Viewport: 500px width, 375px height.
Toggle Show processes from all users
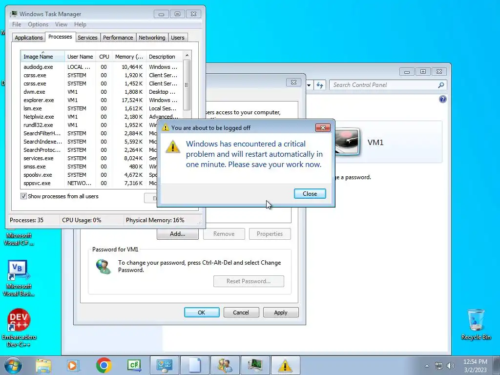click(23, 196)
